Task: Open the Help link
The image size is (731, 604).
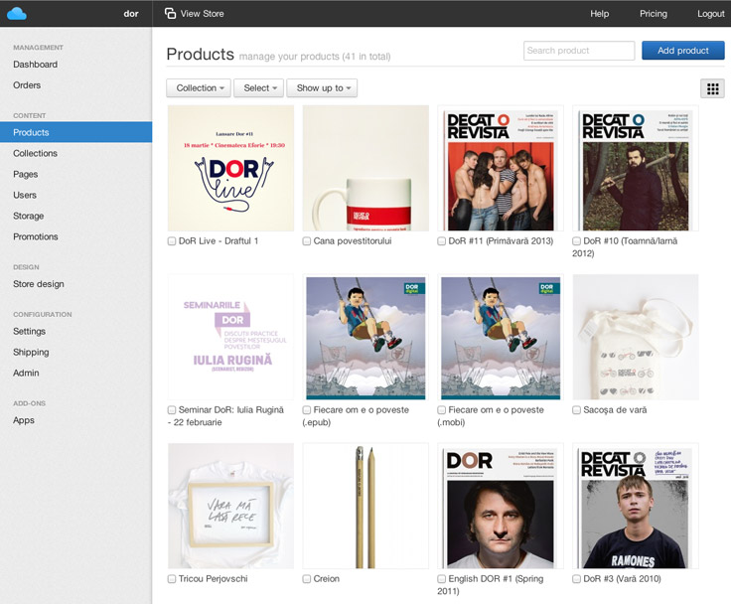Action: [x=600, y=14]
